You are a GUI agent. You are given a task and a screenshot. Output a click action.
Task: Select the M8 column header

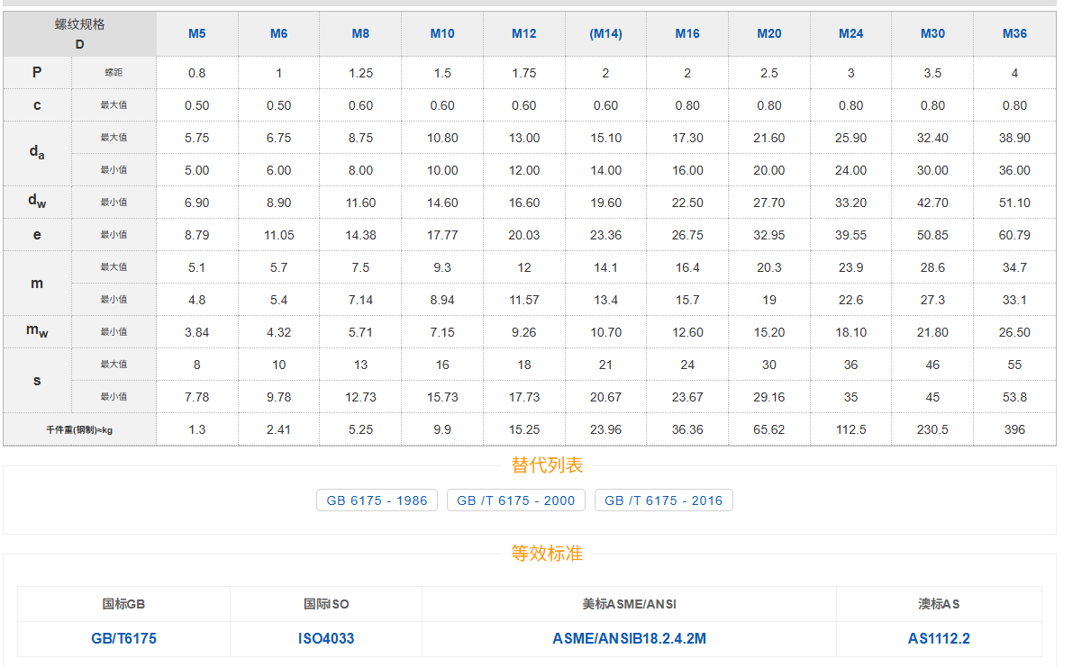coord(360,33)
